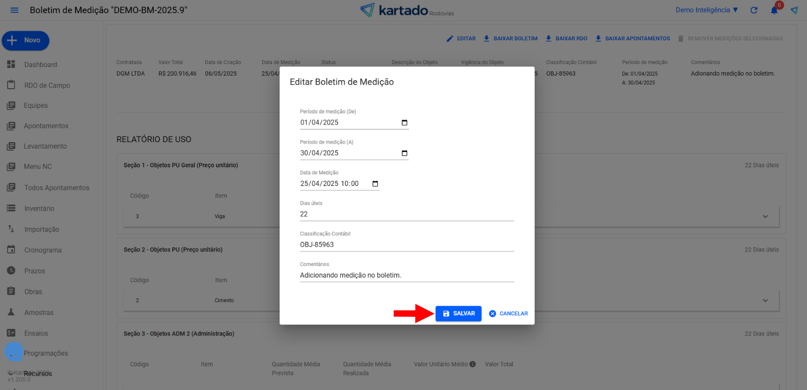Click Baixar Boletim in the toolbar

[510, 39]
